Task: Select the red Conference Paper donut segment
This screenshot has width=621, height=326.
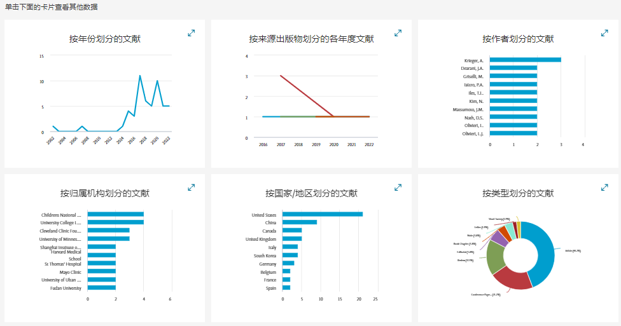Action: [513, 278]
